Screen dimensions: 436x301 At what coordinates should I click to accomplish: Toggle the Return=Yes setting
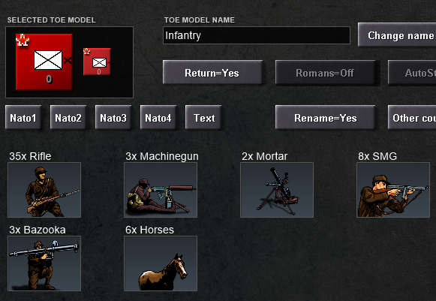tap(212, 72)
